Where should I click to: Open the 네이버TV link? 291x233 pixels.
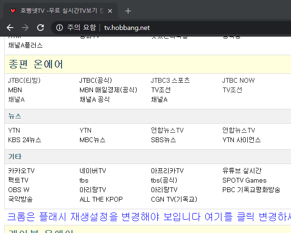(93, 171)
